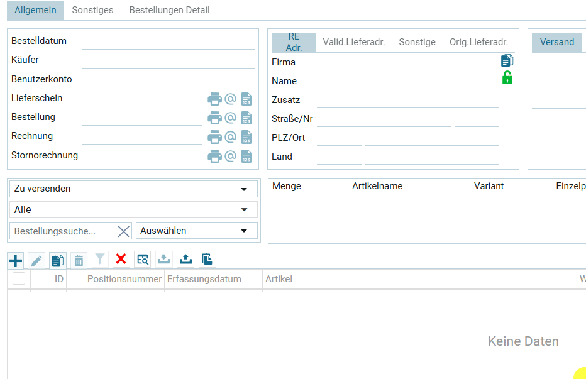The height and width of the screenshot is (379, 586).
Task: Click the search-list icon in the toolbar
Action: [x=143, y=259]
